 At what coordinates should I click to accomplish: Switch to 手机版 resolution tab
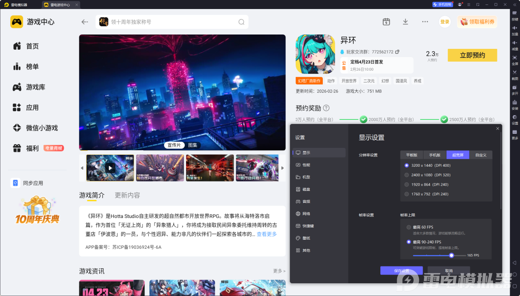click(435, 155)
